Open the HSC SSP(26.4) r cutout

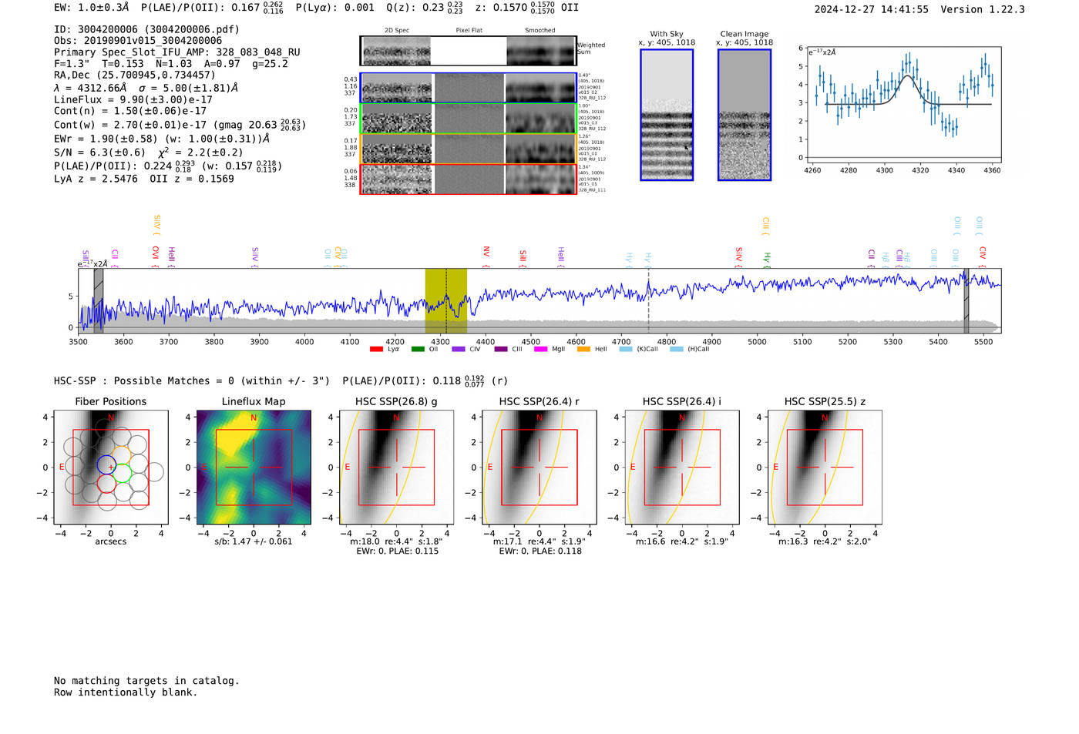pos(539,468)
